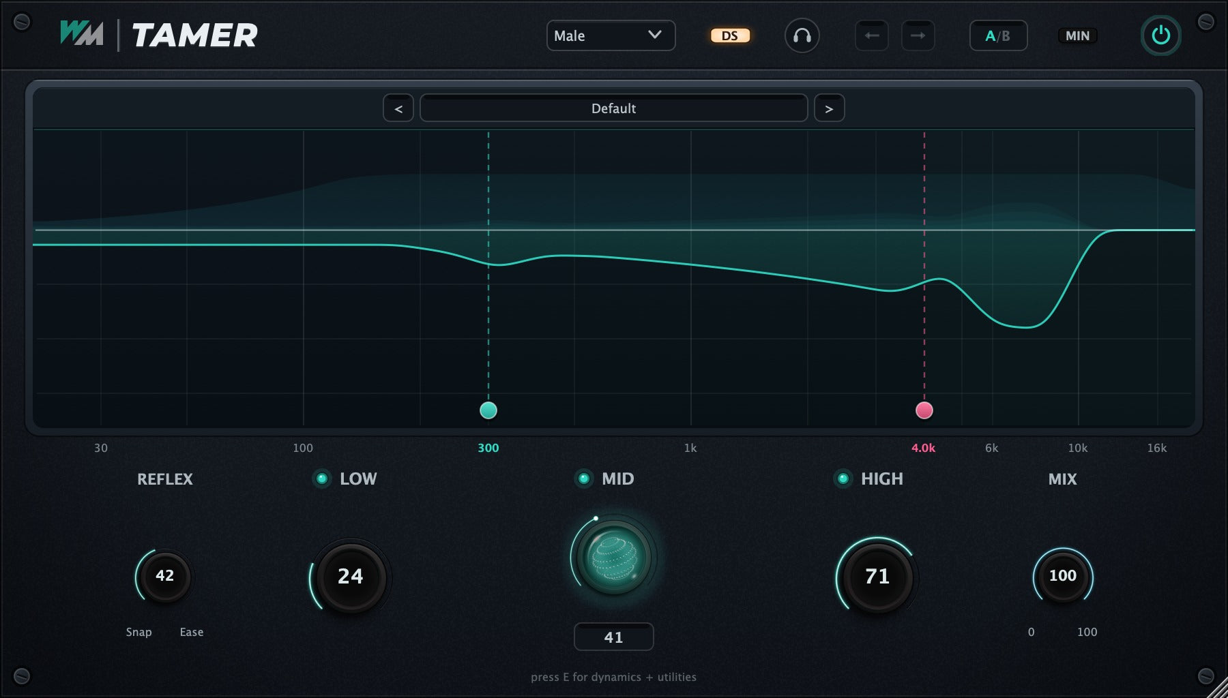Image resolution: width=1228 pixels, height=698 pixels.
Task: Click the 100 frequency axis label
Action: [303, 448]
